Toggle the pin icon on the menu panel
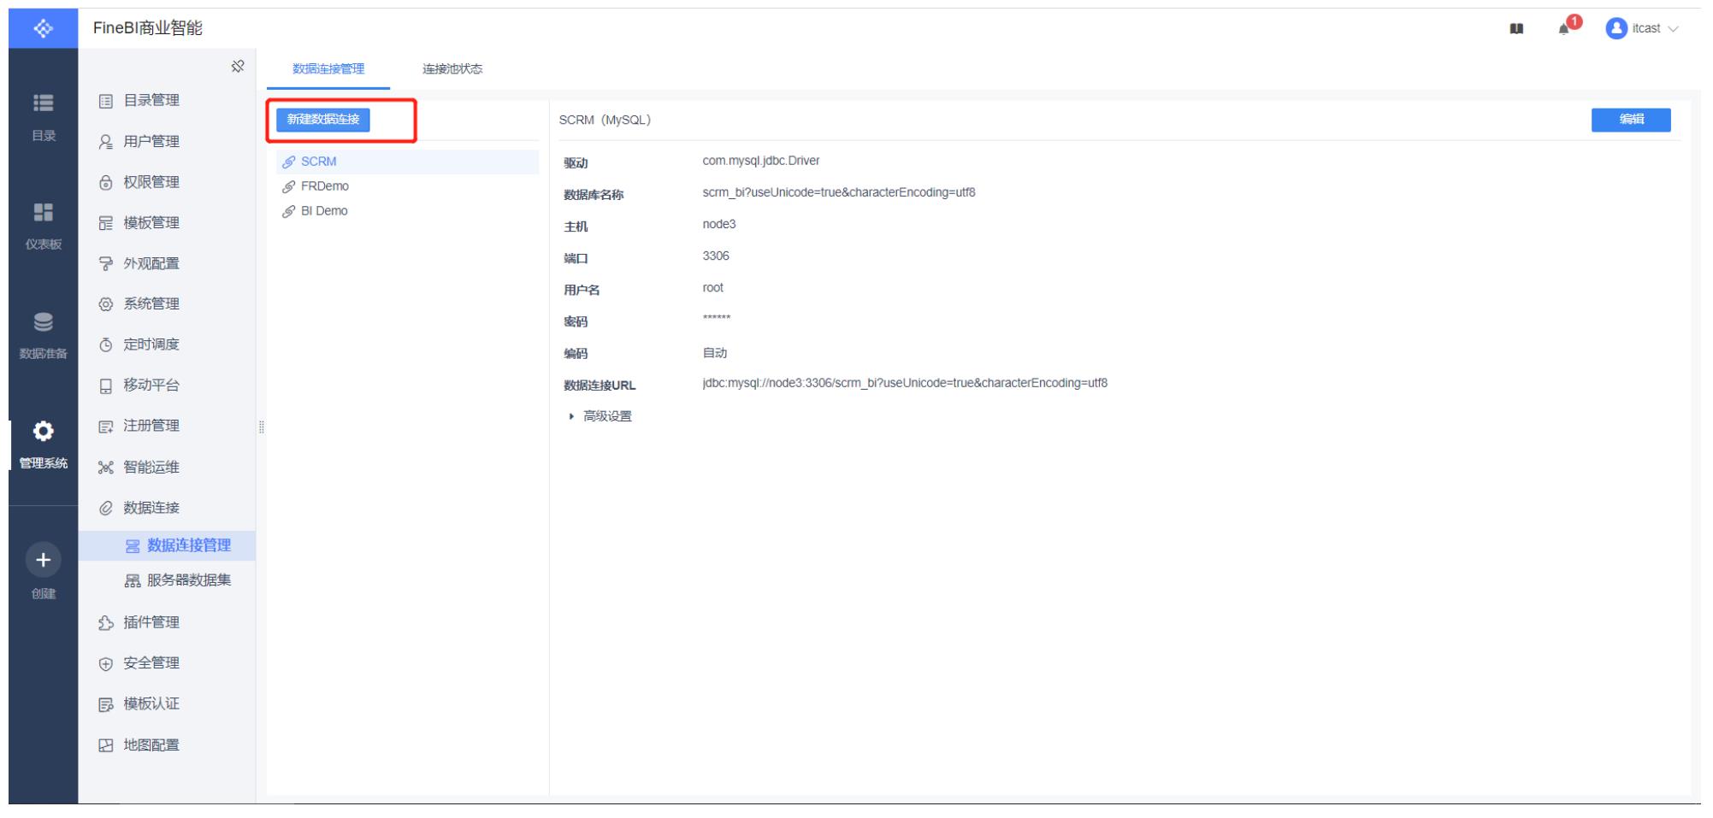Screen dimensions: 1713x818 click(x=238, y=67)
